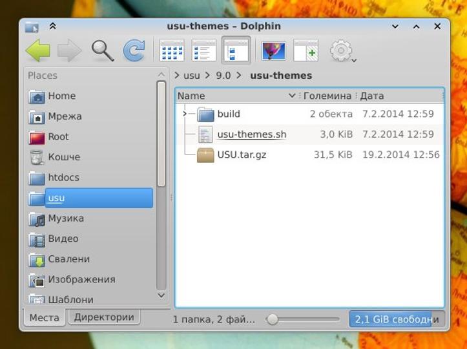Expand arrow before usu breadcrumb
This screenshot has height=349, width=467.
(177, 76)
